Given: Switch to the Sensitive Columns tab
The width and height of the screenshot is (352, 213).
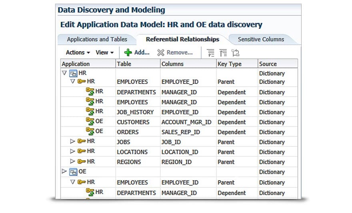Looking at the screenshot, I should click(261, 39).
